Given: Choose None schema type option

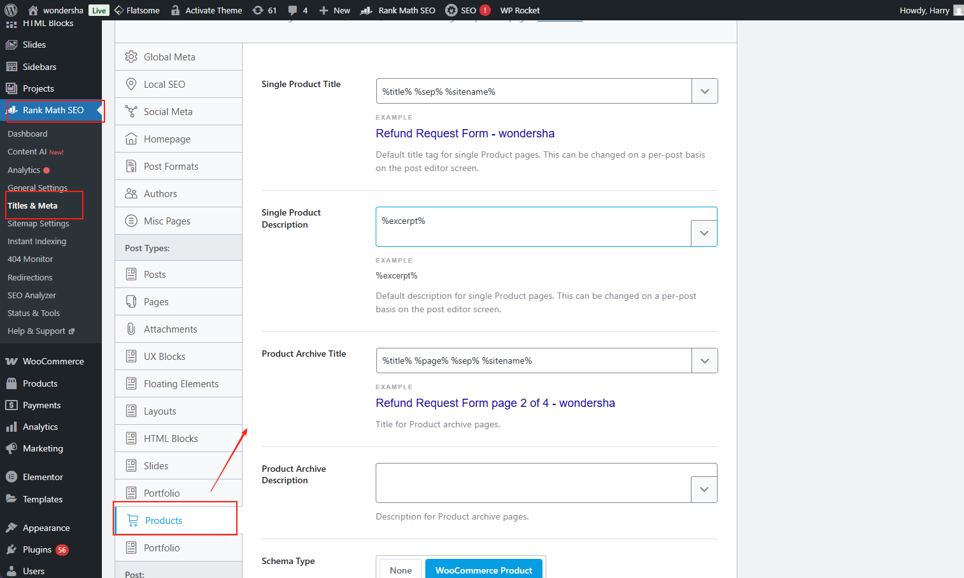Looking at the screenshot, I should click(x=400, y=570).
